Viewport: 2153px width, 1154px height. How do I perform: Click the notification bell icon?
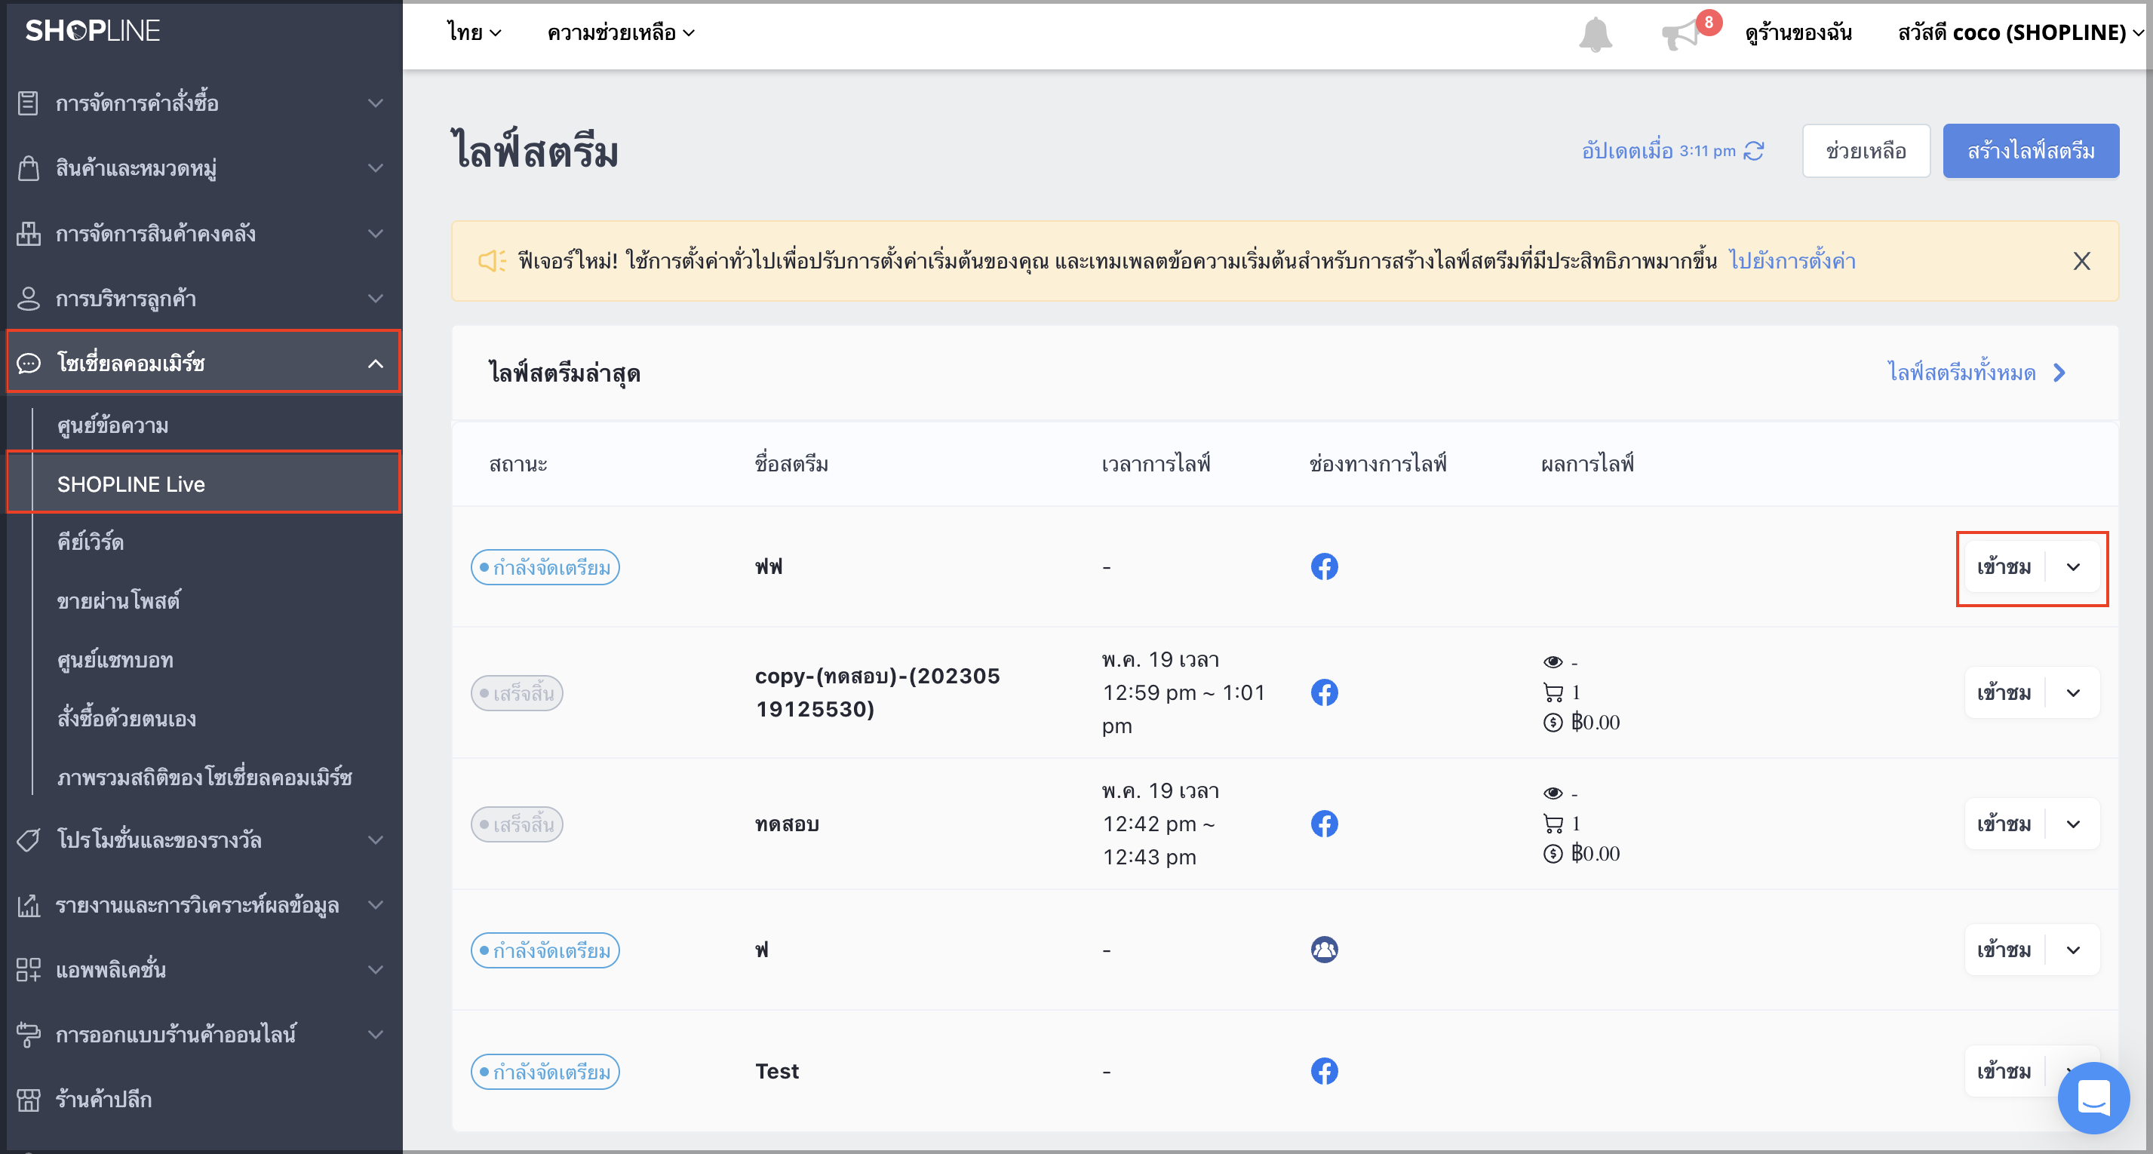click(1595, 33)
